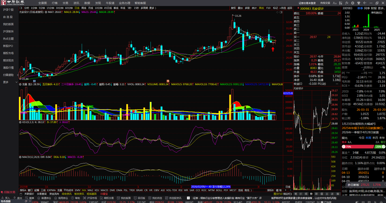Click the panel icon at chart top-right

(x=281, y=12)
